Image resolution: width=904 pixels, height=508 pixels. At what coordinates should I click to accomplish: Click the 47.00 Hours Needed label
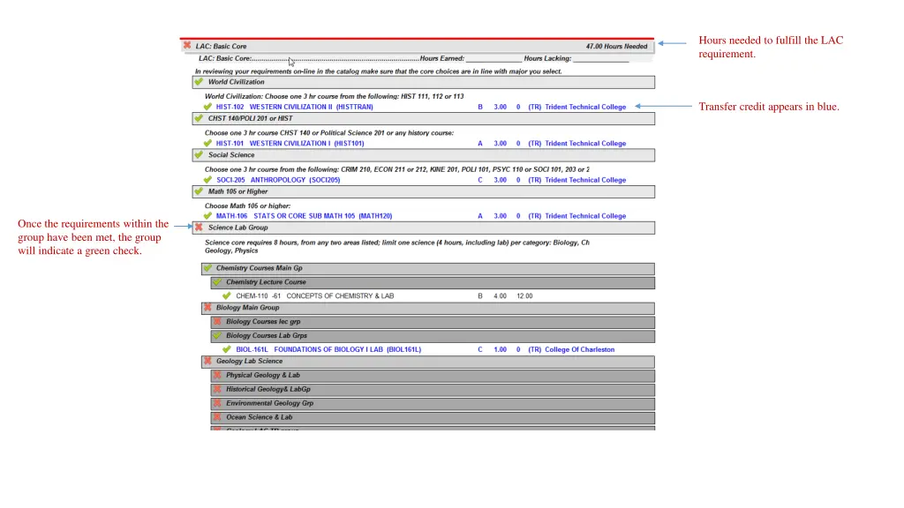[x=616, y=46]
